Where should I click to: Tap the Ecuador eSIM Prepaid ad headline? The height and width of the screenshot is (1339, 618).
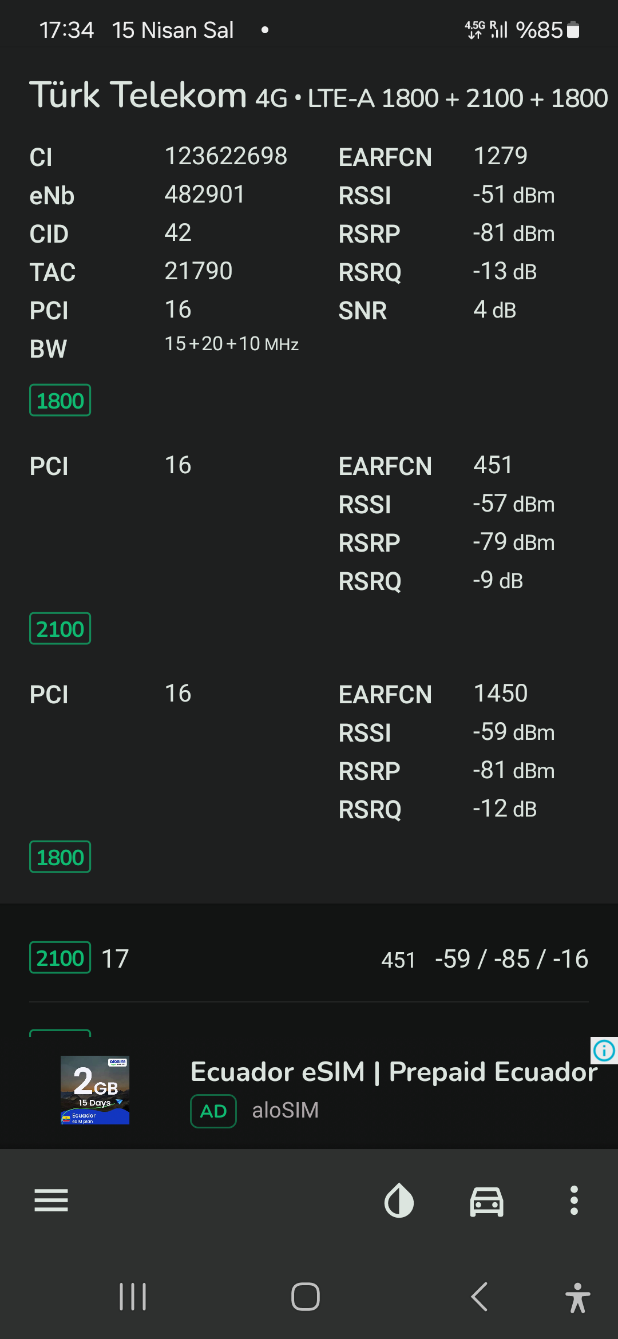pos(394,1071)
